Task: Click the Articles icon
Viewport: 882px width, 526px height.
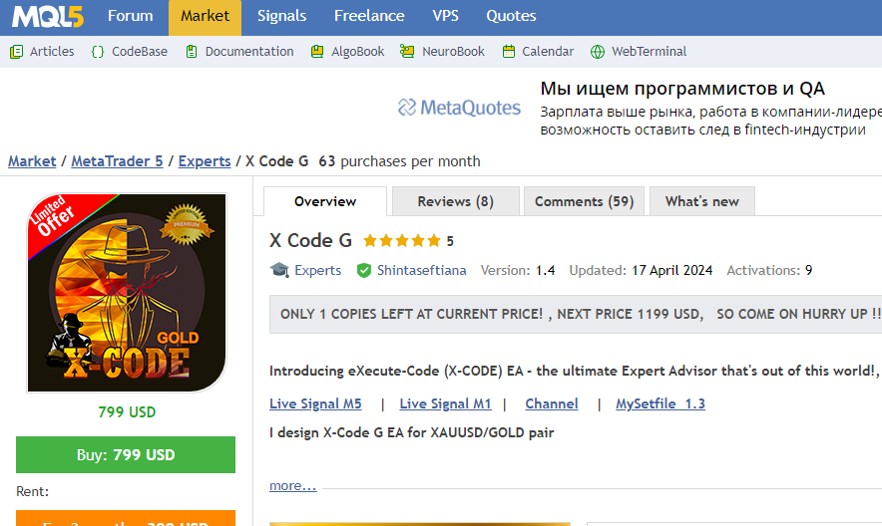Action: pyautogui.click(x=16, y=52)
